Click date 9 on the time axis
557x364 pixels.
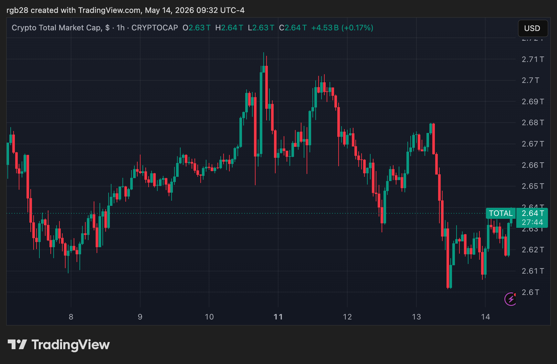point(140,317)
